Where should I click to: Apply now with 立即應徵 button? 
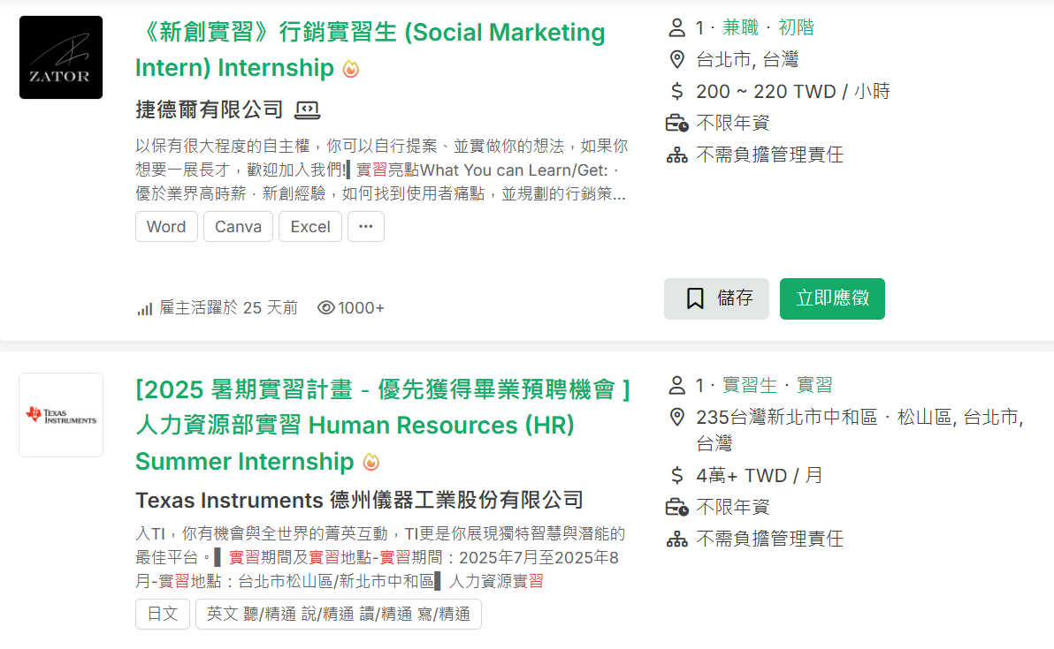click(x=832, y=298)
